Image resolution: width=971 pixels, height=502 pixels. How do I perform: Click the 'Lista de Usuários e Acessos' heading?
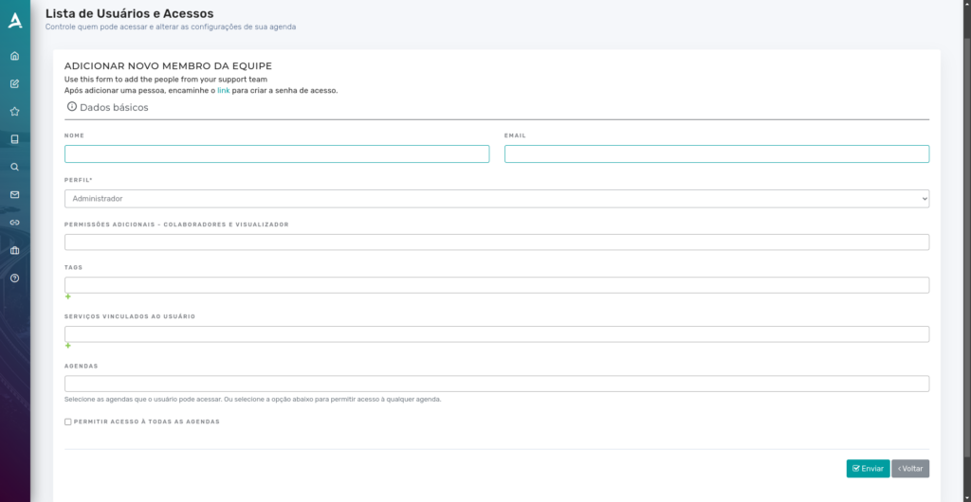[129, 13]
